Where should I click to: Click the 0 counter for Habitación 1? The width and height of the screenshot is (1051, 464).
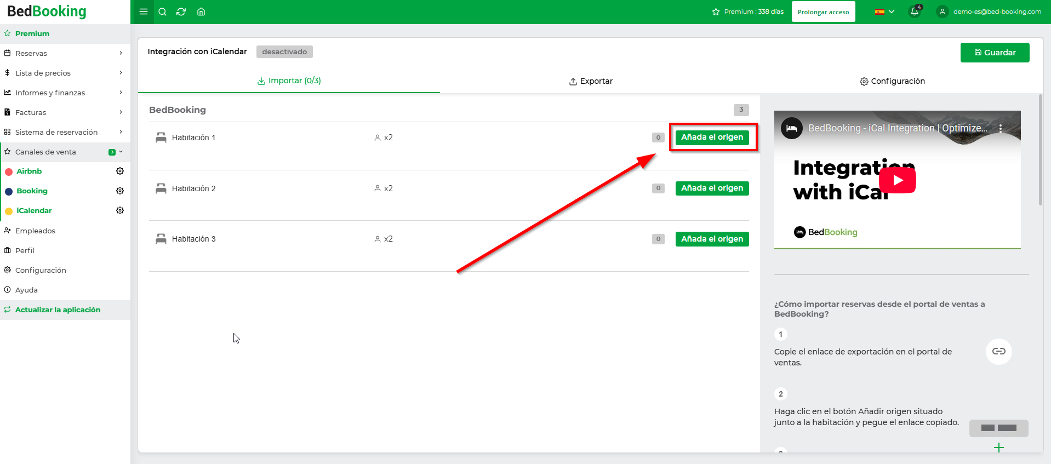point(658,138)
